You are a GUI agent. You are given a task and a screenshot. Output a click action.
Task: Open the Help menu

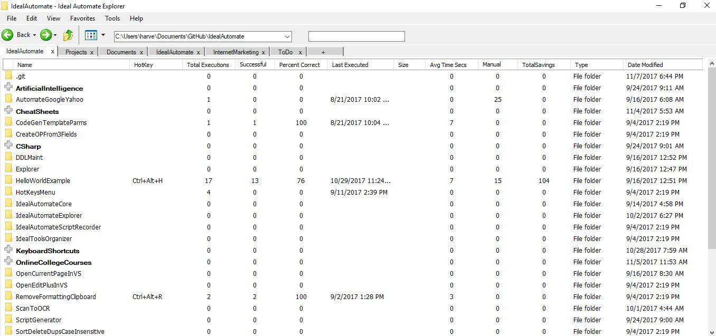pos(136,18)
